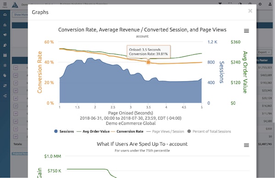This screenshot has height=178, width=275.
Task: Click the company logo in the header
Action: tap(15, 5)
